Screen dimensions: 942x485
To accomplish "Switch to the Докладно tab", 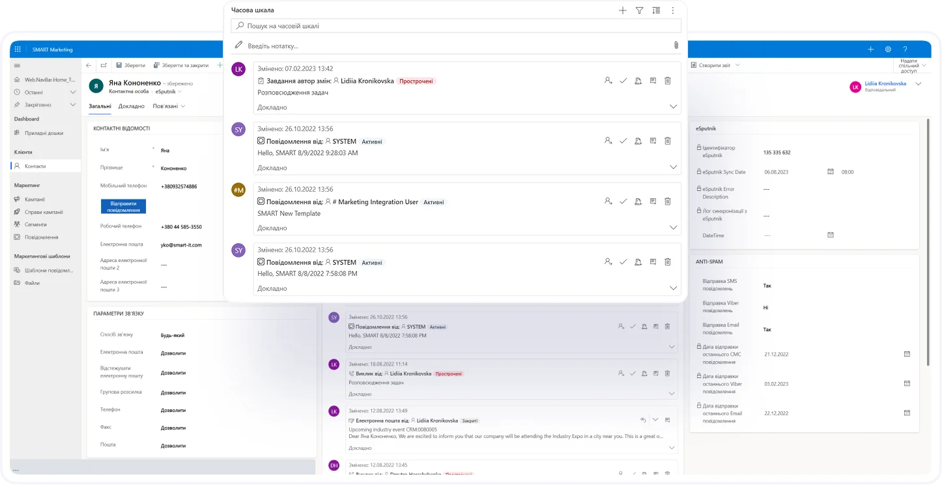I will click(132, 106).
